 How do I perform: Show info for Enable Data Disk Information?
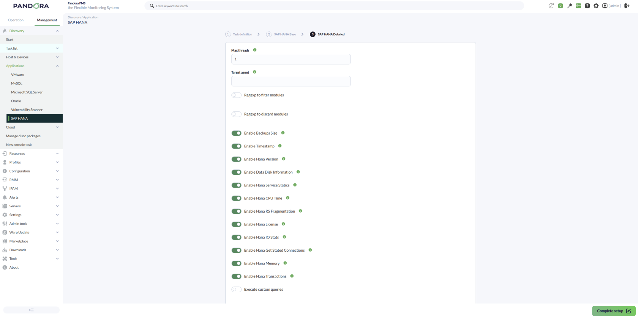[298, 172]
